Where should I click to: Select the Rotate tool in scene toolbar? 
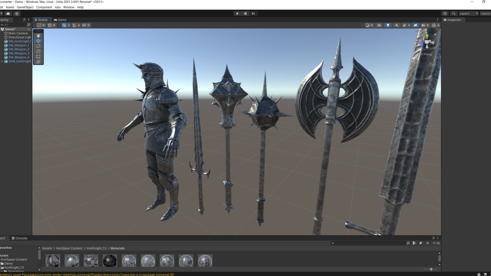click(38, 46)
